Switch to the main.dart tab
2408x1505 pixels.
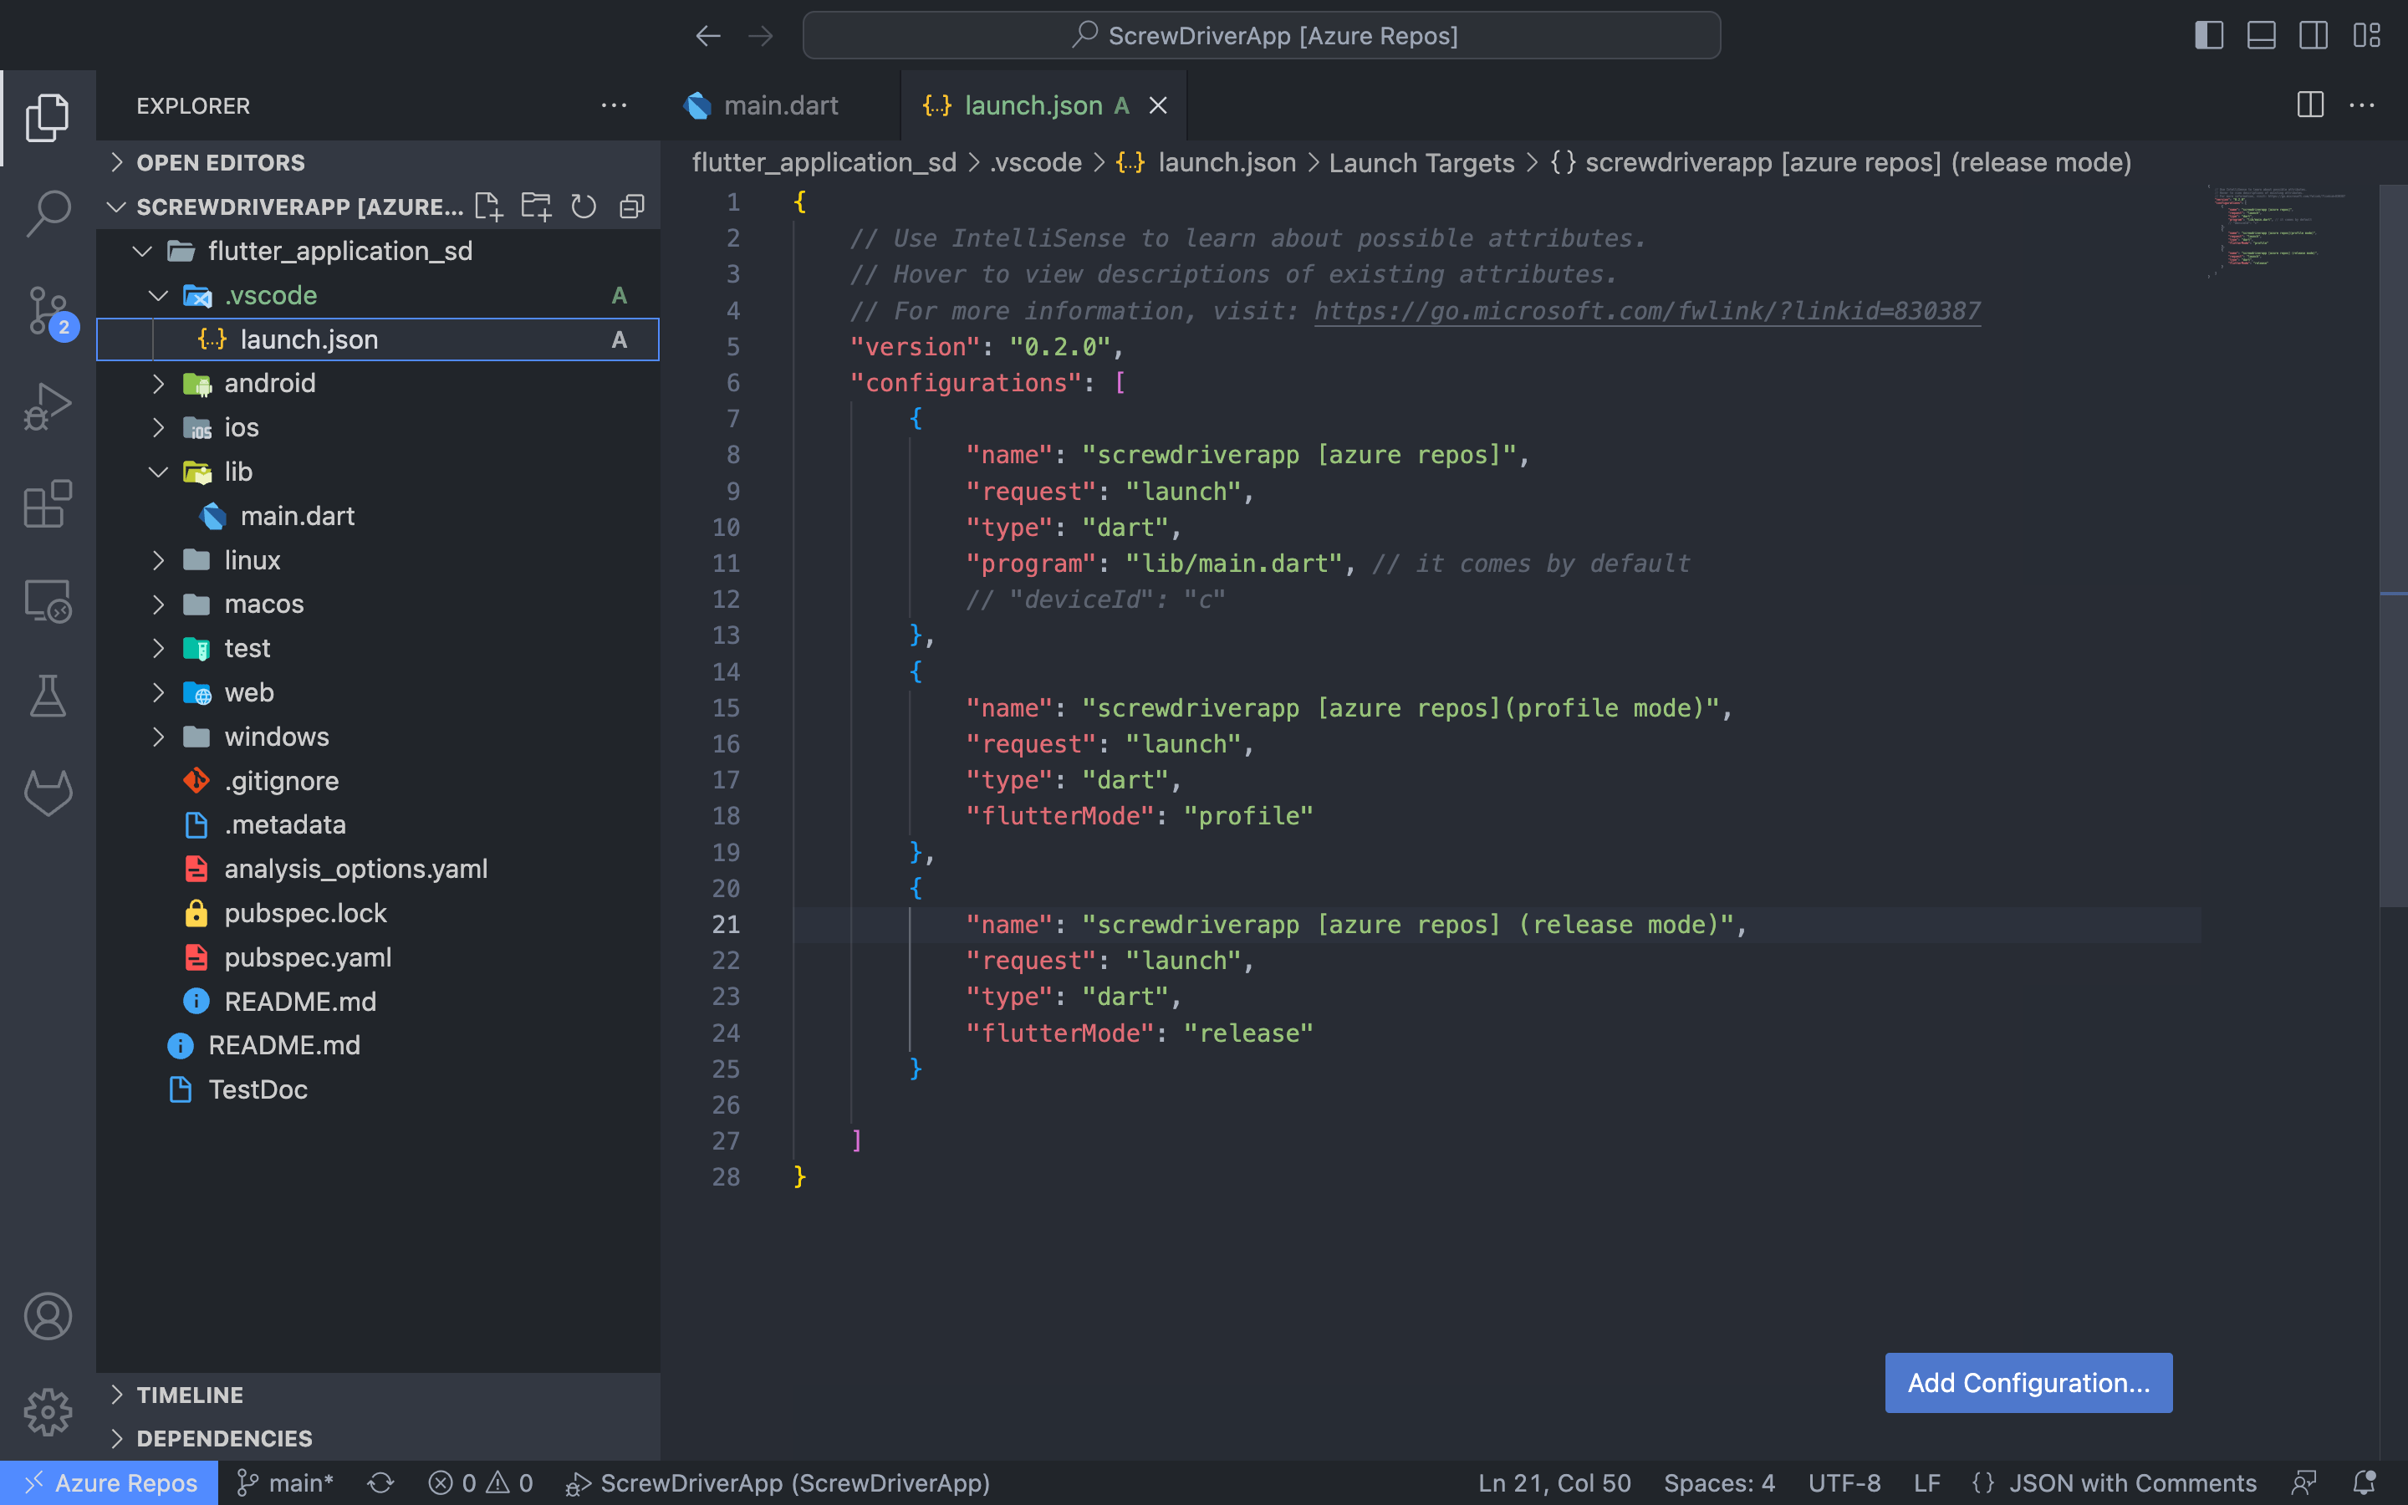click(x=780, y=105)
